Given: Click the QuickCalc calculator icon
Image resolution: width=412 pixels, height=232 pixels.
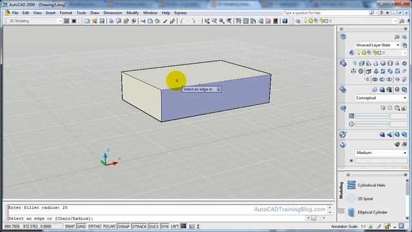Looking at the screenshot, I should 276,21.
